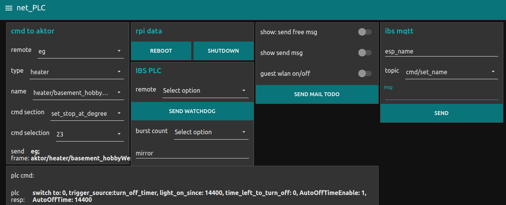Toggle the 'show: send free msg' switch
The height and width of the screenshot is (205, 506).
coord(365,32)
